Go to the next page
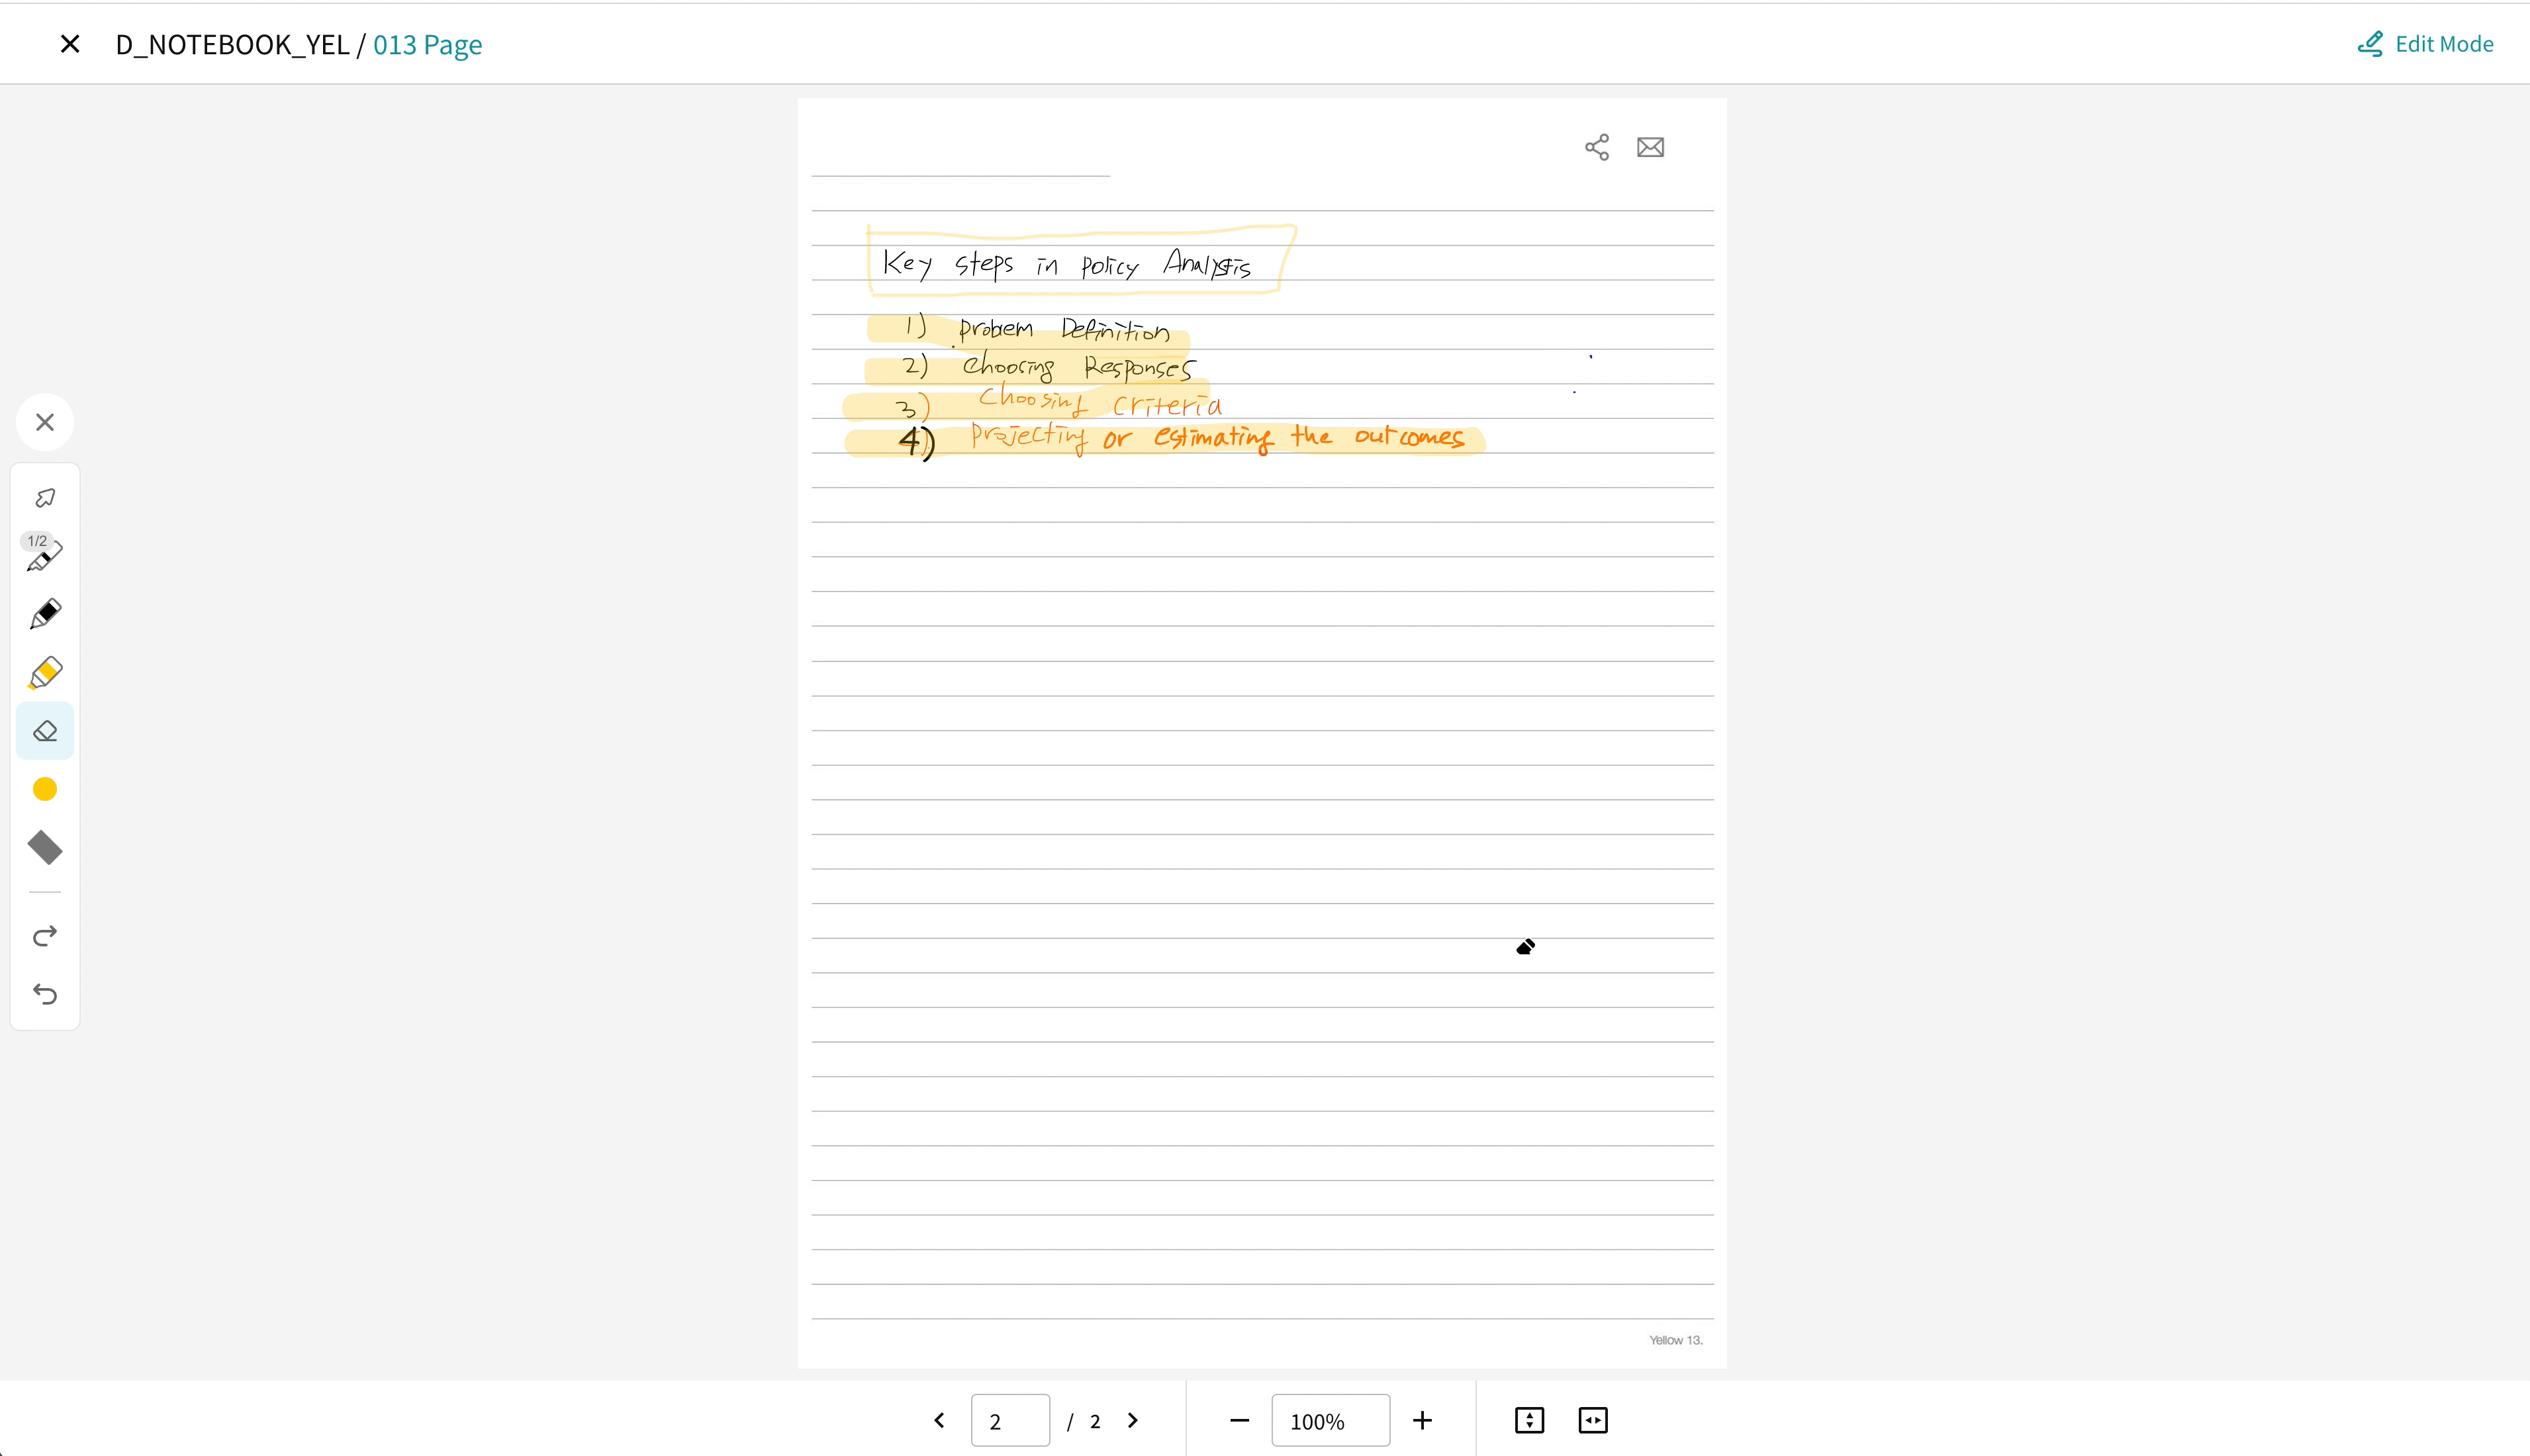2530x1456 pixels. pos(1133,1420)
